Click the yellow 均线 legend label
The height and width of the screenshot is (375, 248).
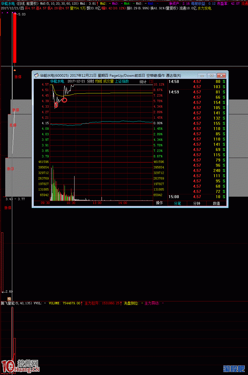pyautogui.click(x=99, y=81)
